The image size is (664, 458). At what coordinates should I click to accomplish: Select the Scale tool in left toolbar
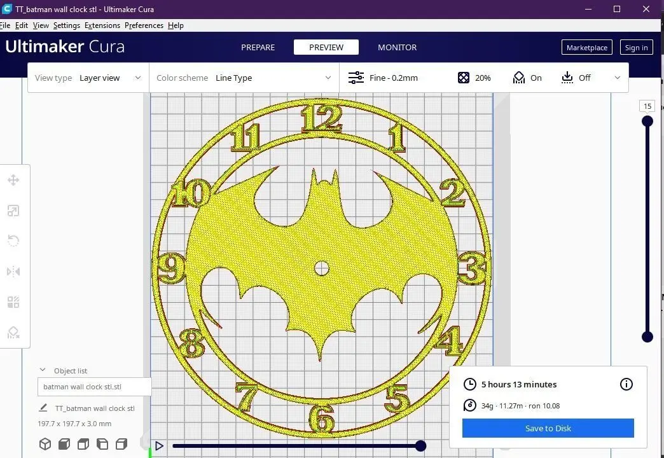coord(13,211)
